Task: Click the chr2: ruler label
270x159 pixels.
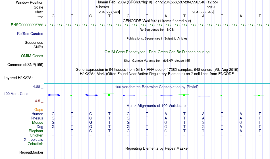Action: 39,12
